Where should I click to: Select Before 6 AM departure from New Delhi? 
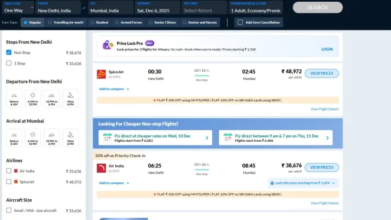coord(14,99)
